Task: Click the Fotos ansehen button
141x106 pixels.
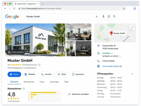Action: (16, 52)
